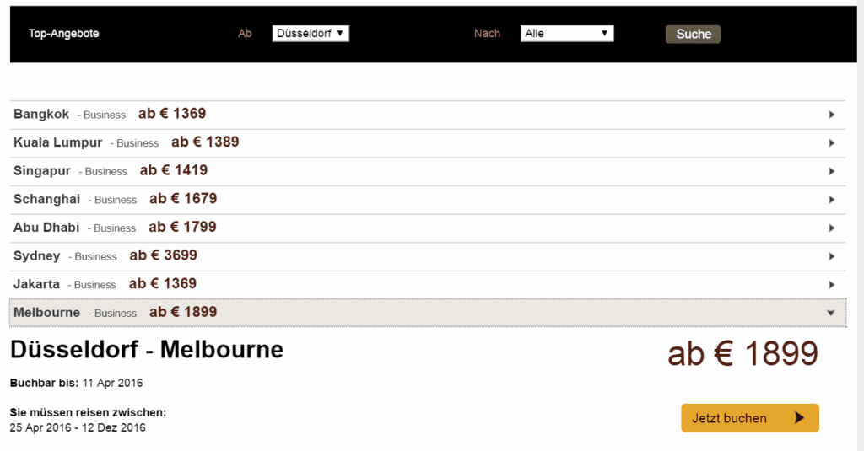Expand the Kuala Lumpur row arrow

point(831,143)
